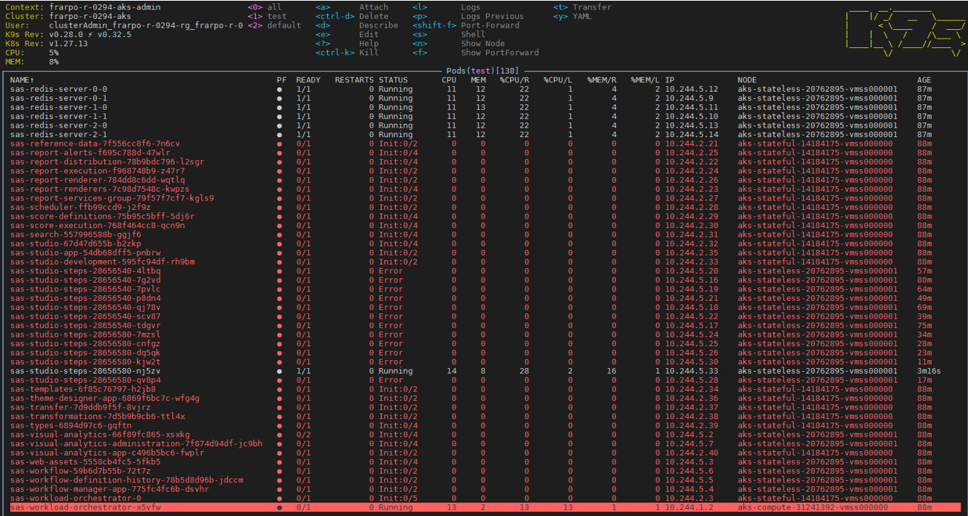Click red PF dot for sas-templates pod
This screenshot has width=968, height=516.
(280, 389)
